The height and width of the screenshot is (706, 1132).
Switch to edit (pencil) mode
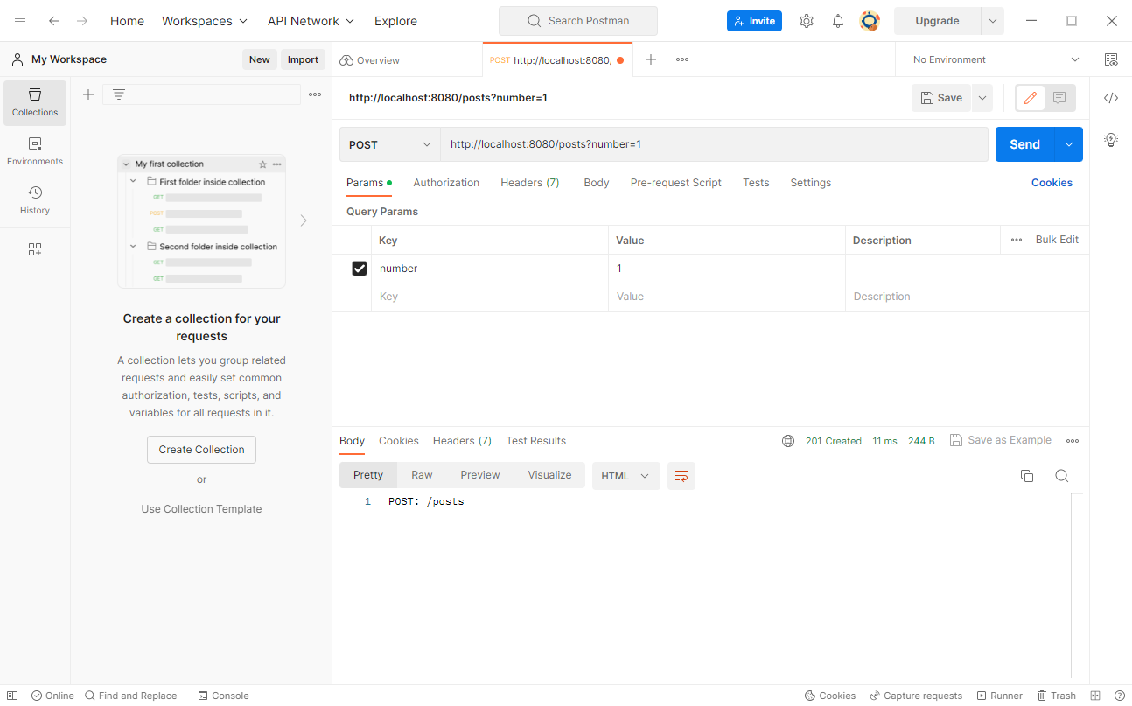click(1031, 98)
